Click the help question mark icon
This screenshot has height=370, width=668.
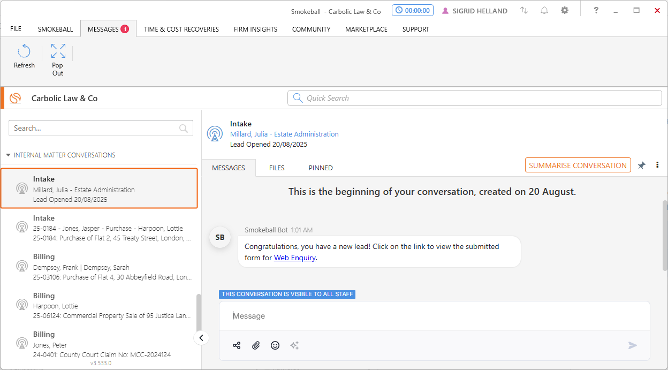point(596,10)
